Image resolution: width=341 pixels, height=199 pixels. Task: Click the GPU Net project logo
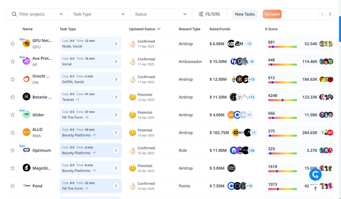click(x=26, y=43)
